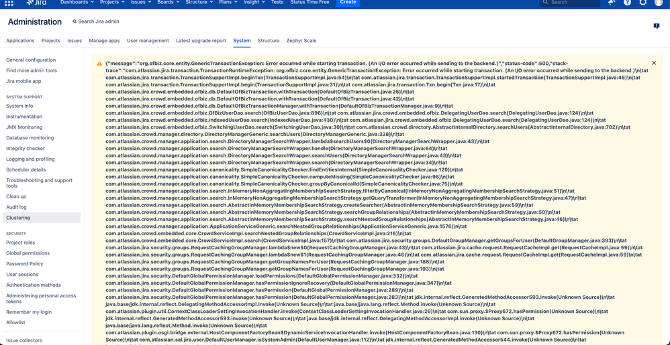Open Authentication methods page
Screen dimensions: 670x345
(x=34, y=285)
